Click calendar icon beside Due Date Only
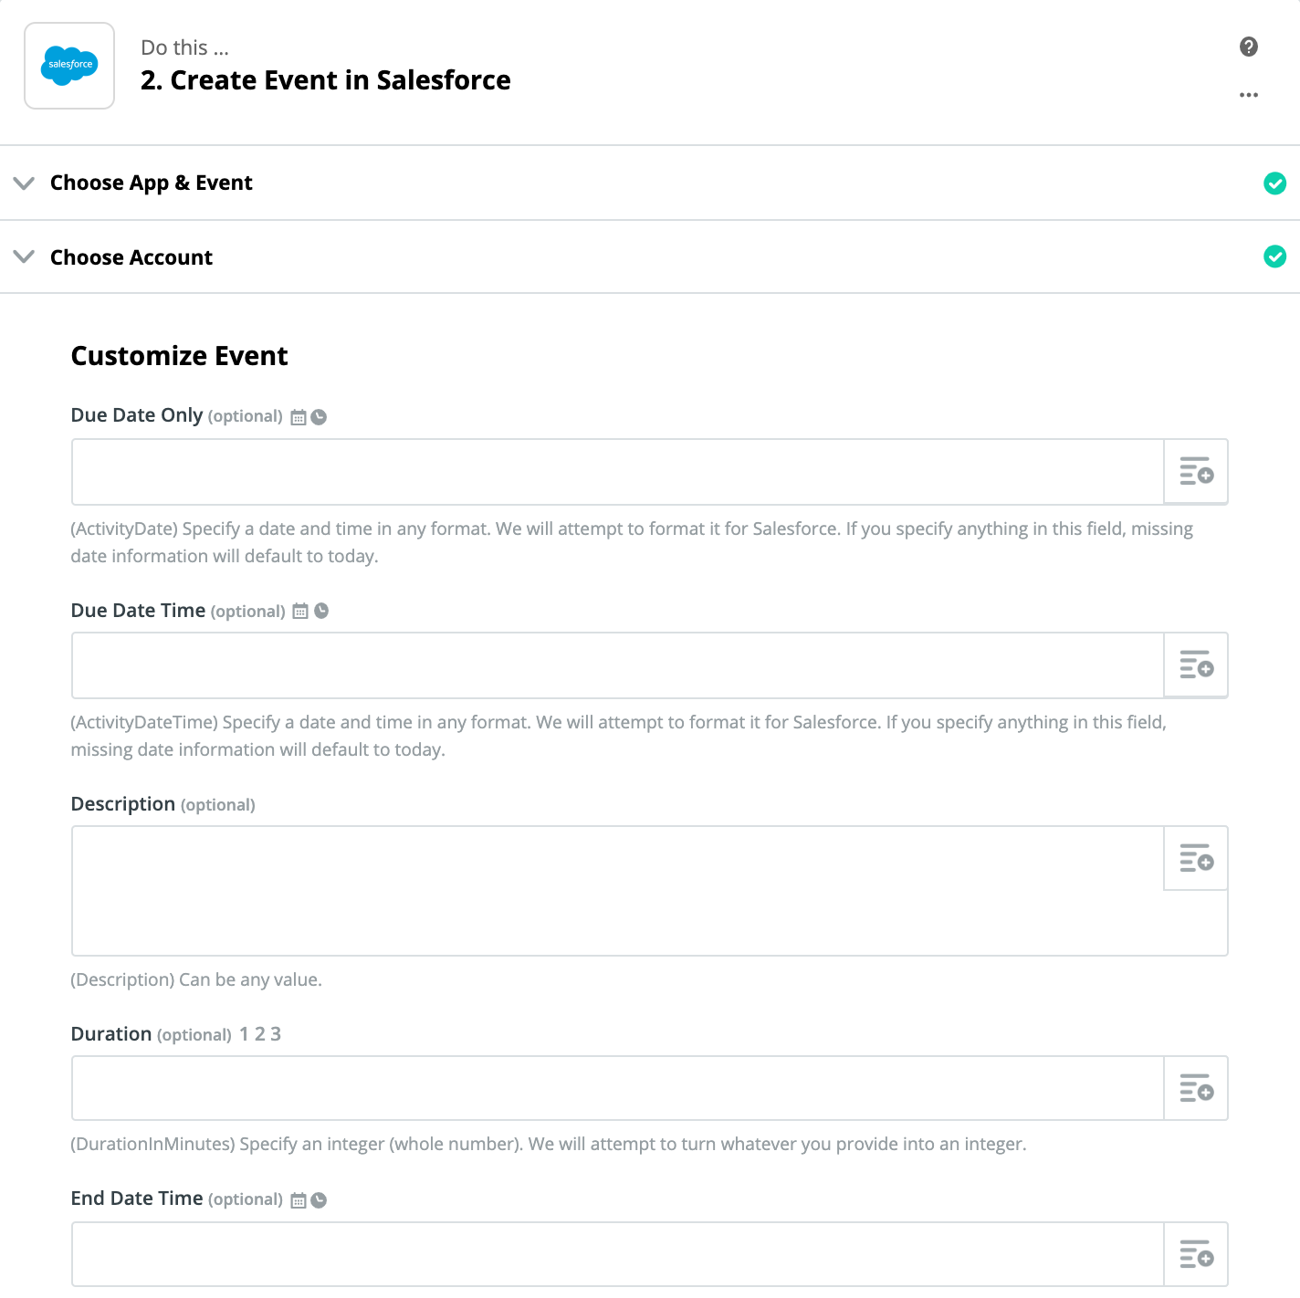 click(x=299, y=417)
